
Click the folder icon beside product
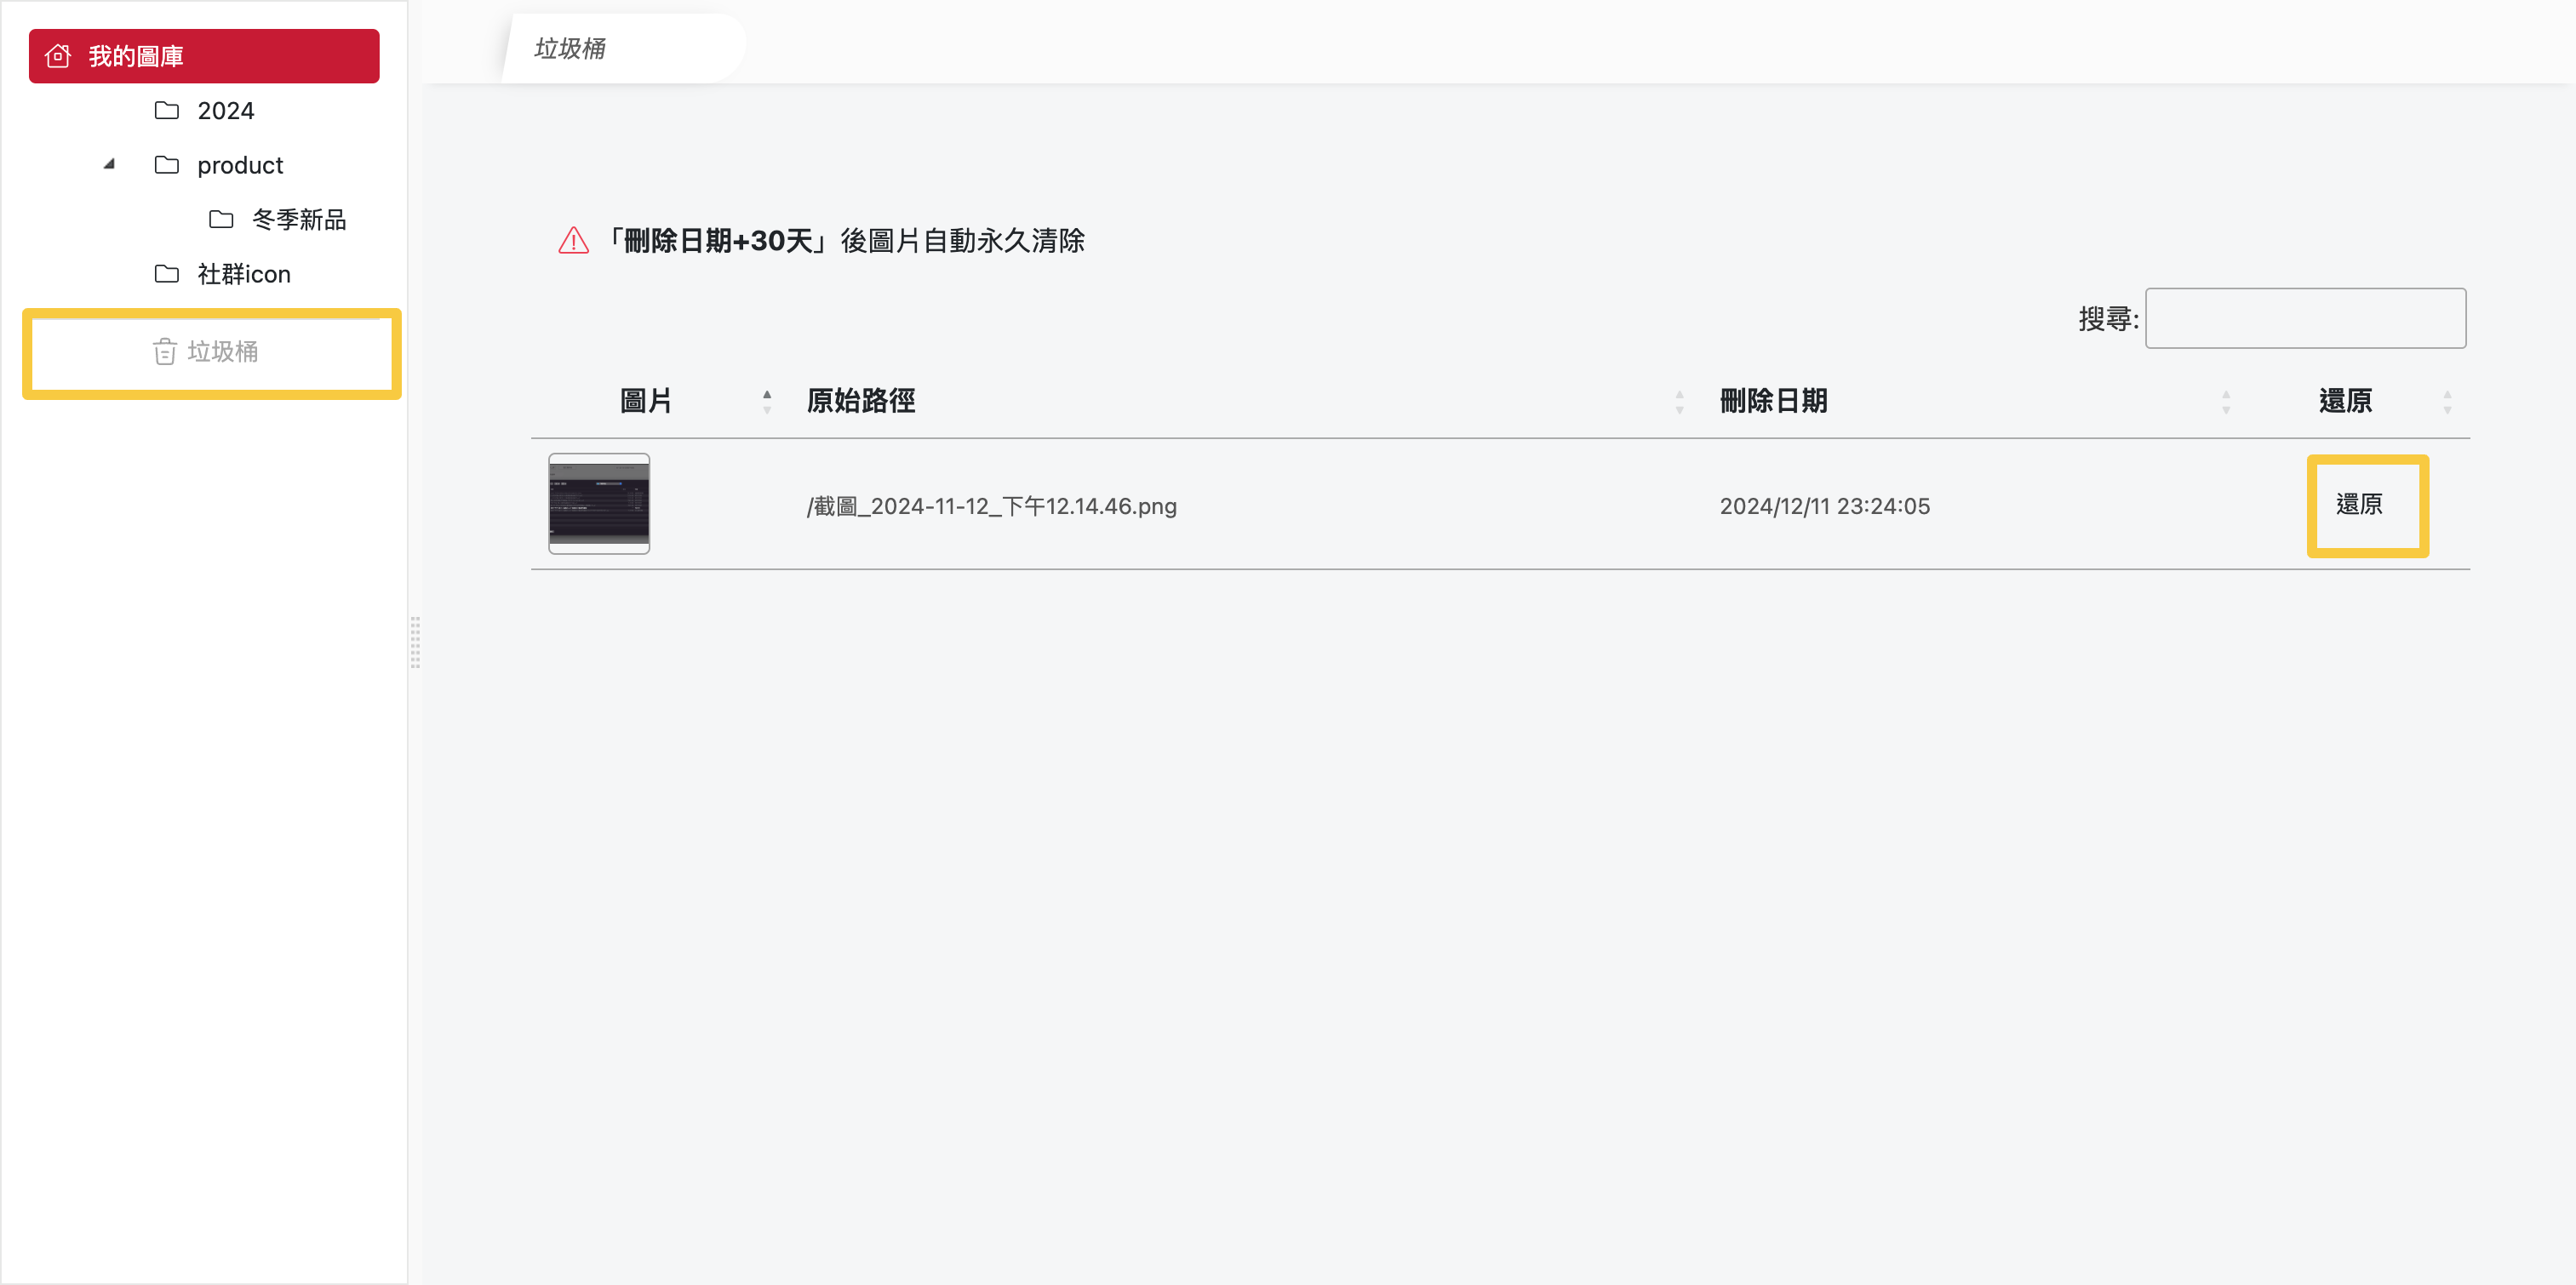(x=167, y=165)
